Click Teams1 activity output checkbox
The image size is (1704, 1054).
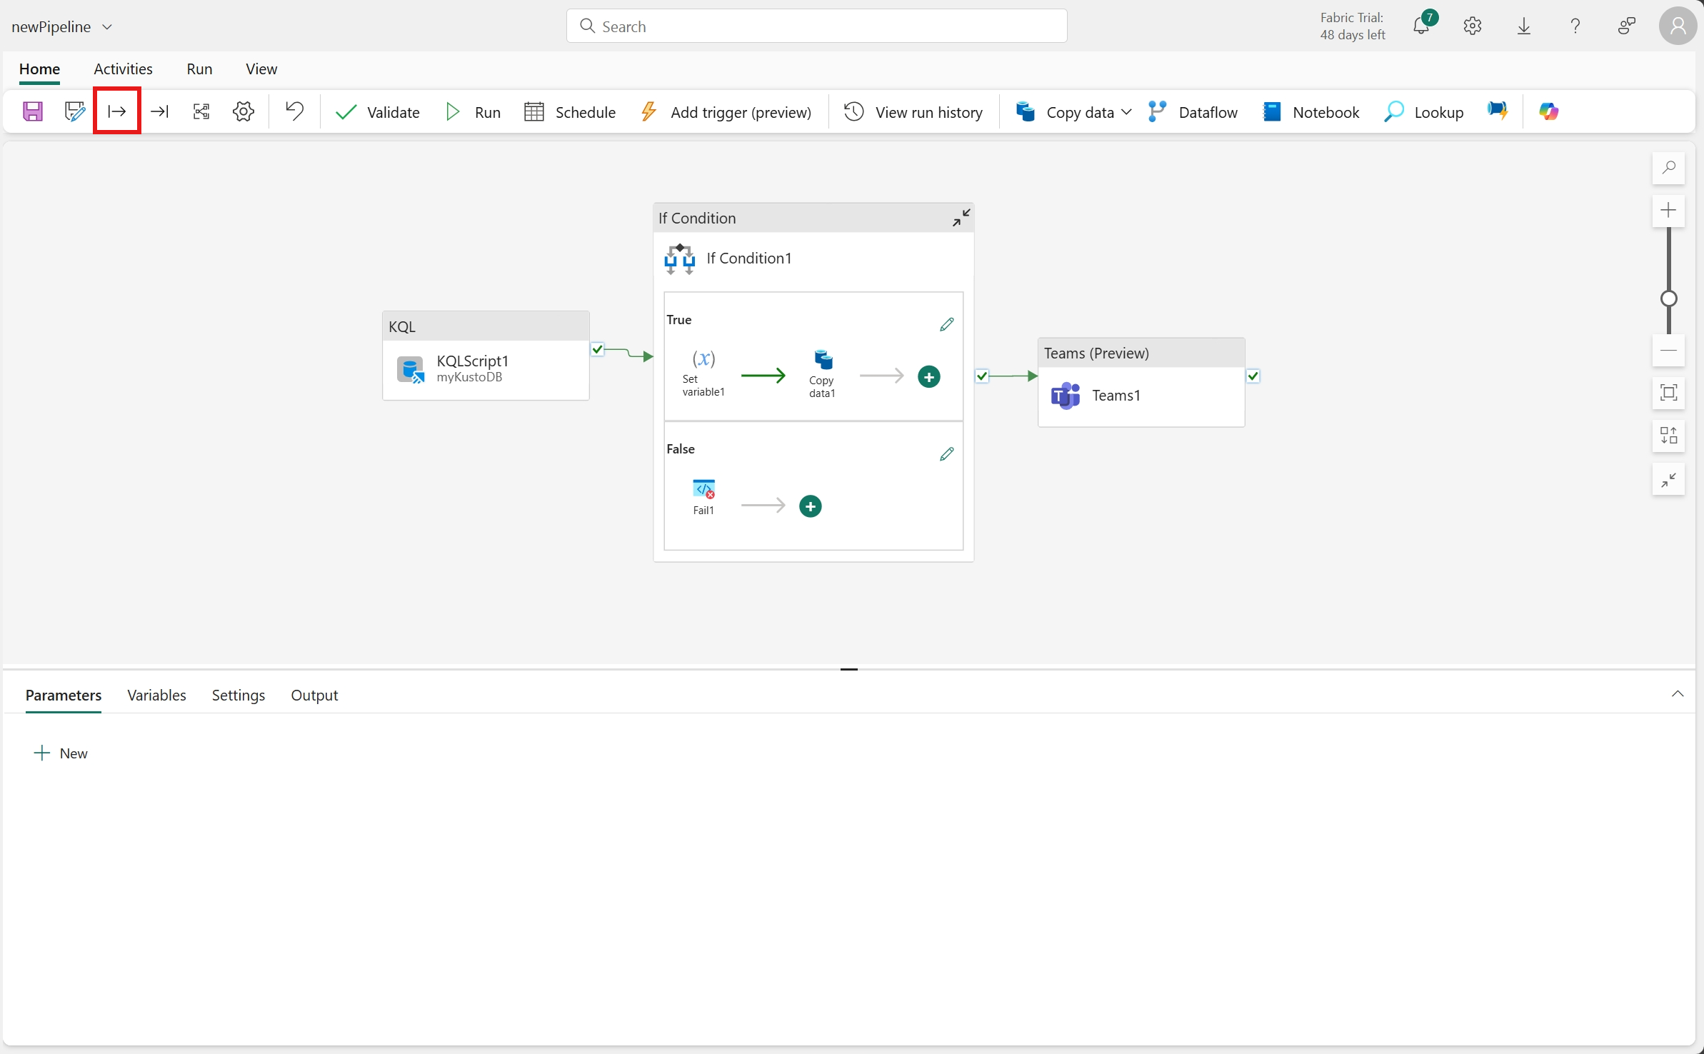tap(1253, 376)
